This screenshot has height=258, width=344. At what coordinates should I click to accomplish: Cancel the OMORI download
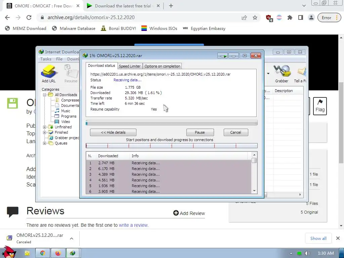coord(235,132)
